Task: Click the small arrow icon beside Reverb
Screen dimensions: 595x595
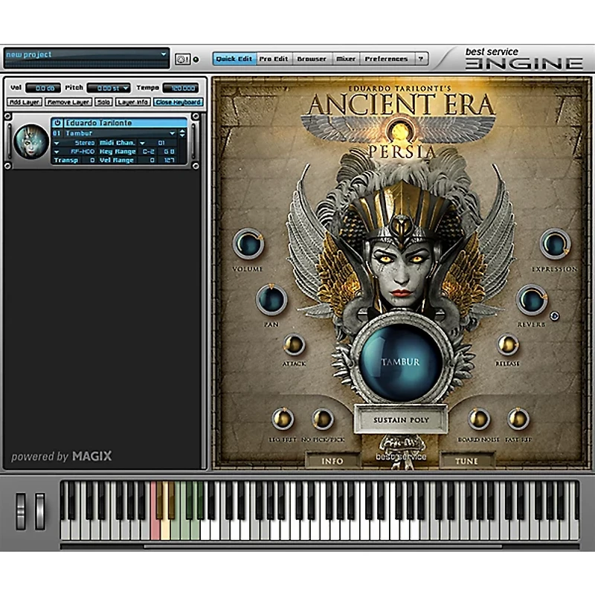Action: coord(554,316)
